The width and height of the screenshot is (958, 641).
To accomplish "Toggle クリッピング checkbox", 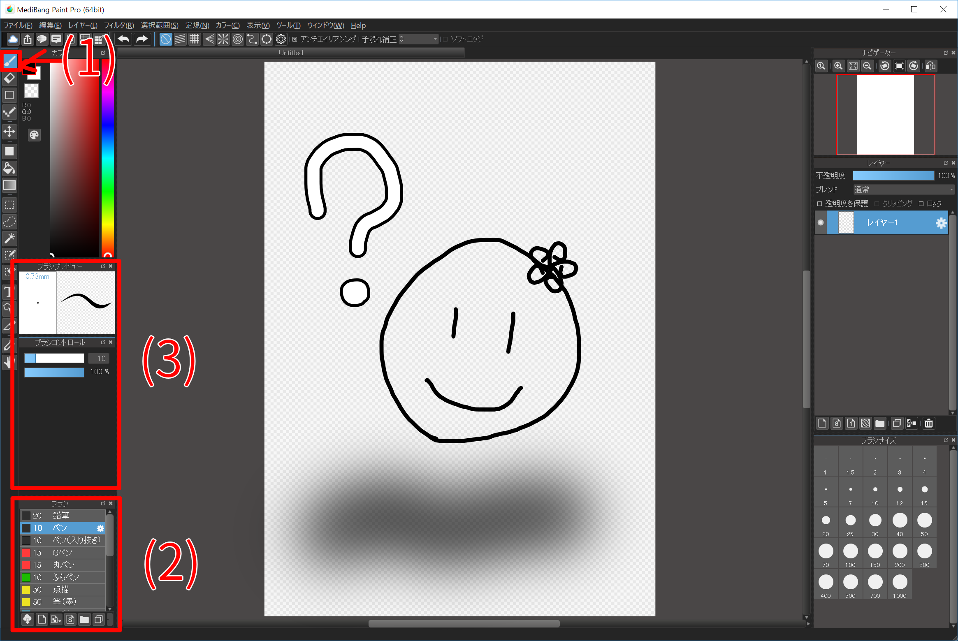I will (882, 202).
